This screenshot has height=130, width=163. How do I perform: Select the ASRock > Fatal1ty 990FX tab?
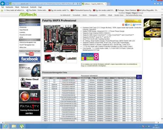coord(94,4)
